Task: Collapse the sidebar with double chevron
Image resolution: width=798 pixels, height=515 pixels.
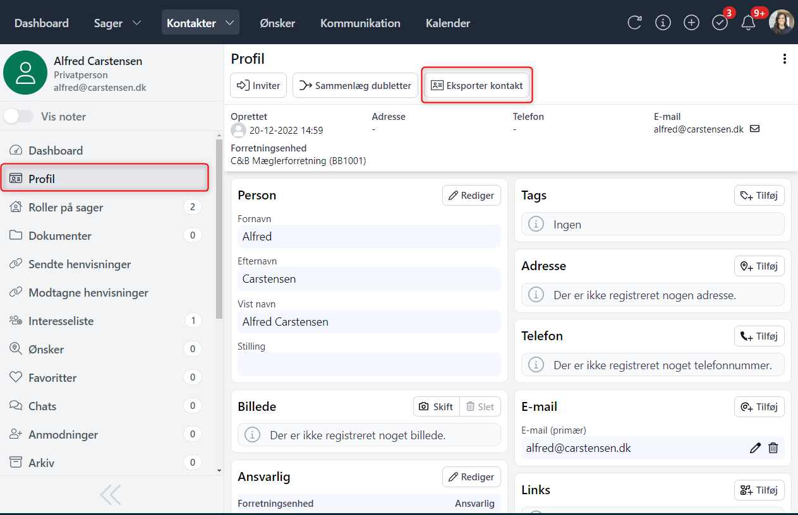Action: coord(111,495)
